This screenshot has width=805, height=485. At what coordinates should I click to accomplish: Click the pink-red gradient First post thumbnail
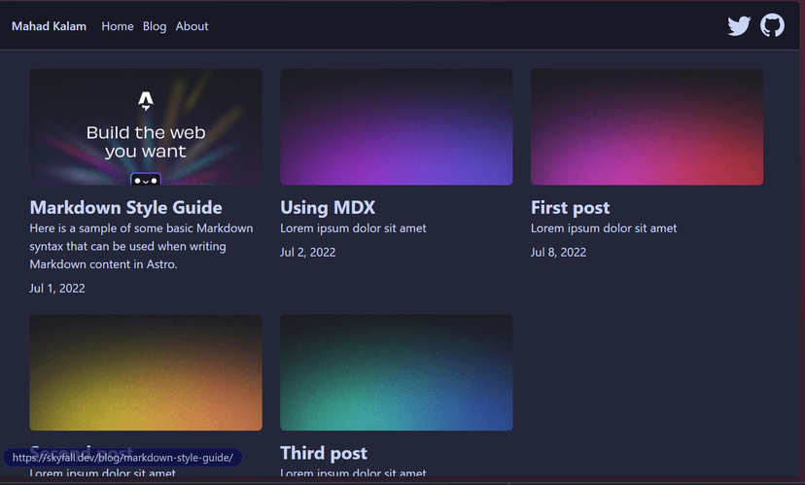pyautogui.click(x=647, y=126)
